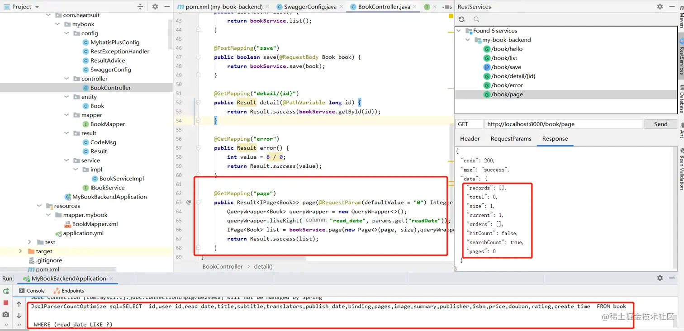Open the Project panel settings gear

[x=155, y=6]
